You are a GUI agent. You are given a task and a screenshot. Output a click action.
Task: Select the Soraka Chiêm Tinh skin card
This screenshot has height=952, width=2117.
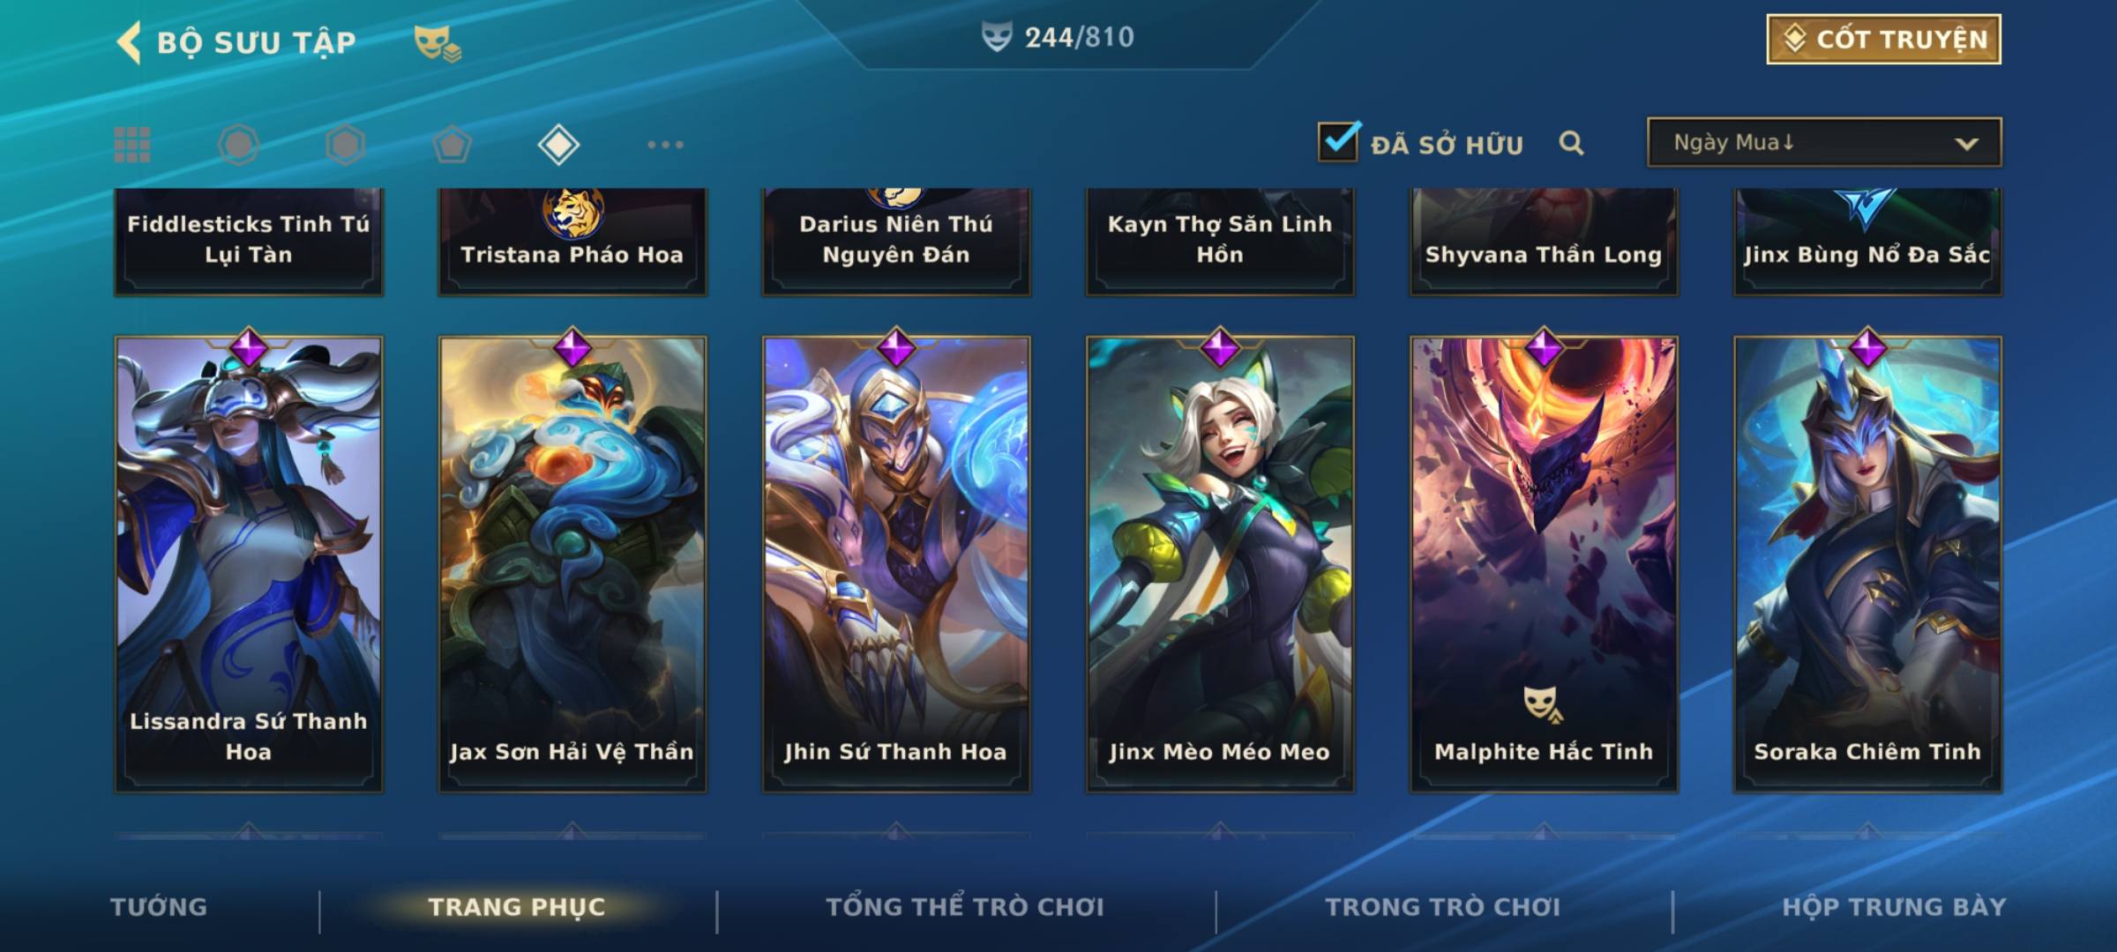(1867, 564)
